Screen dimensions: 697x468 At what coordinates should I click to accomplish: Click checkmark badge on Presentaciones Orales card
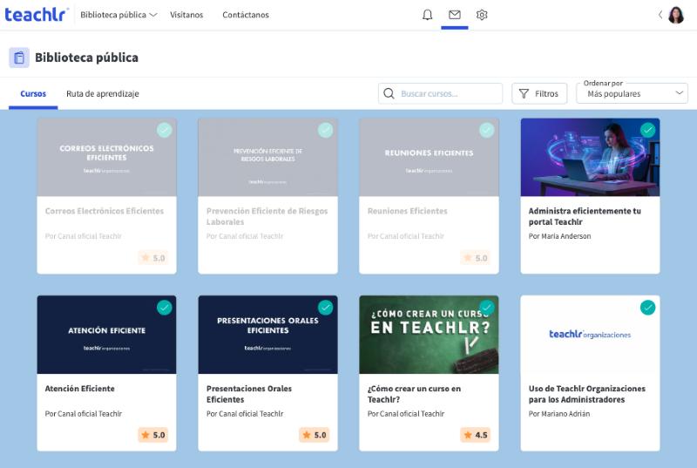[325, 308]
